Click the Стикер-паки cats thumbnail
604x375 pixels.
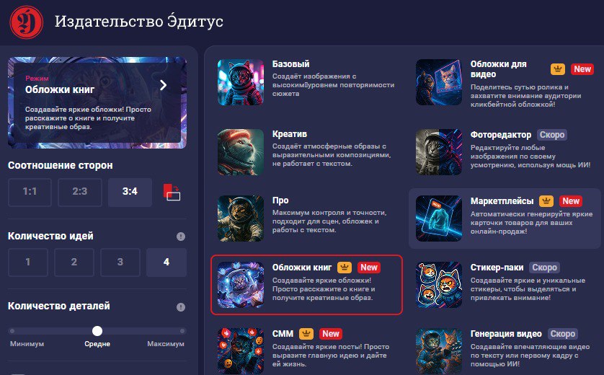[x=439, y=285]
